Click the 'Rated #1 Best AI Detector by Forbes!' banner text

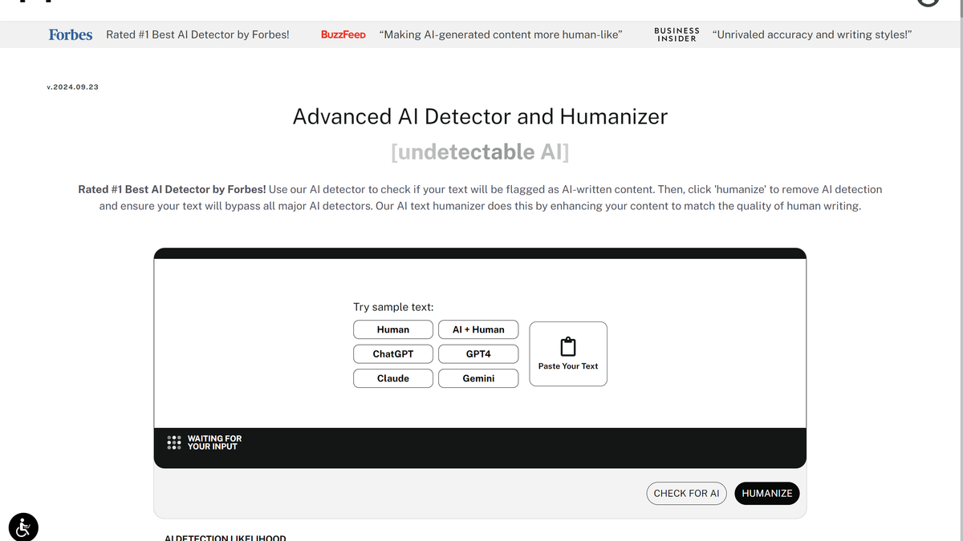point(197,34)
